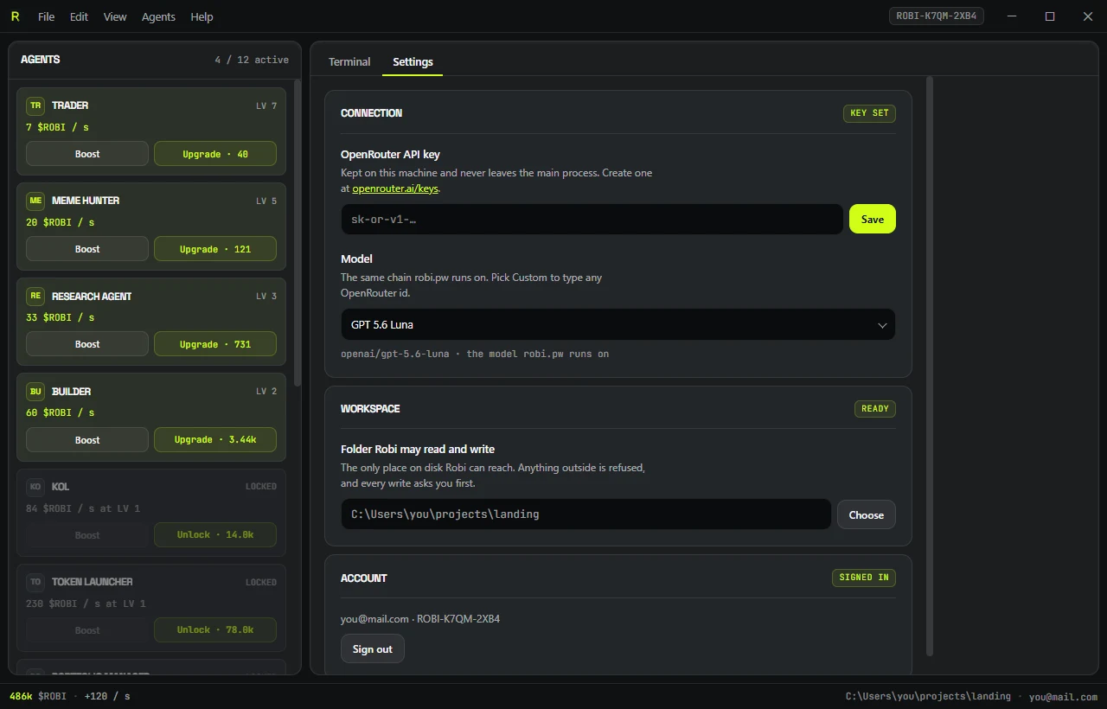Click the agents list scrollbar
The width and height of the screenshot is (1107, 709).
298,233
